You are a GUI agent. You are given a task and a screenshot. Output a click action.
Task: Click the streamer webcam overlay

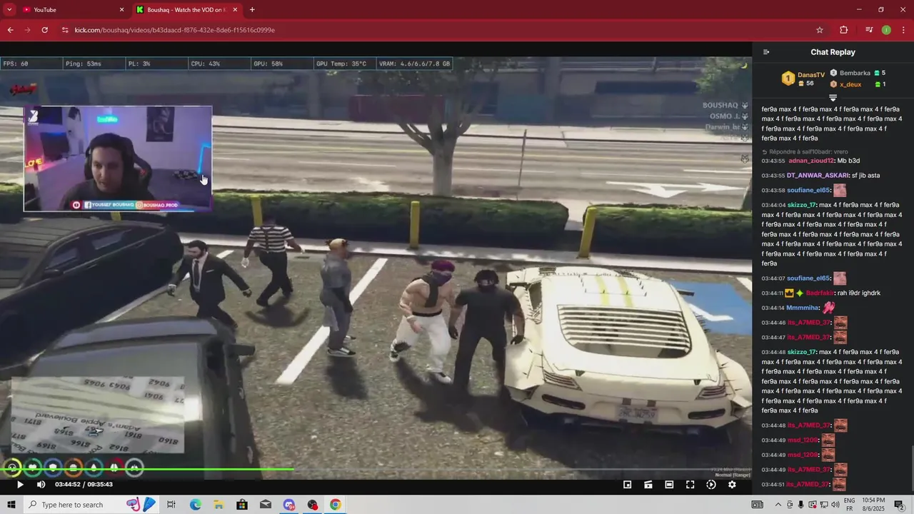click(118, 158)
